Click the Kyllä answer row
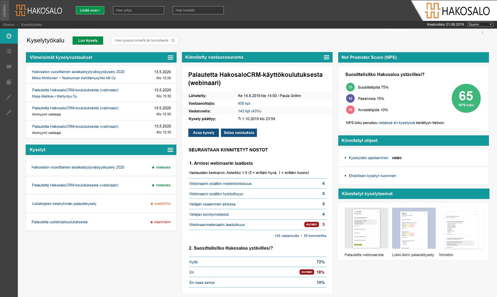This screenshot has width=497, height=297. click(x=257, y=262)
